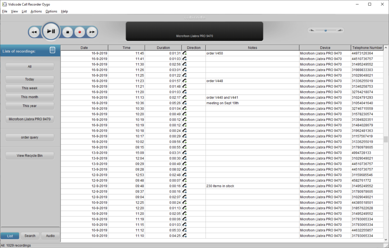Start recording with the red record button
389x248 pixels.
80,32
